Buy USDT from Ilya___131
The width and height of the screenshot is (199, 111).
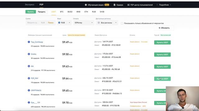tap(160, 103)
